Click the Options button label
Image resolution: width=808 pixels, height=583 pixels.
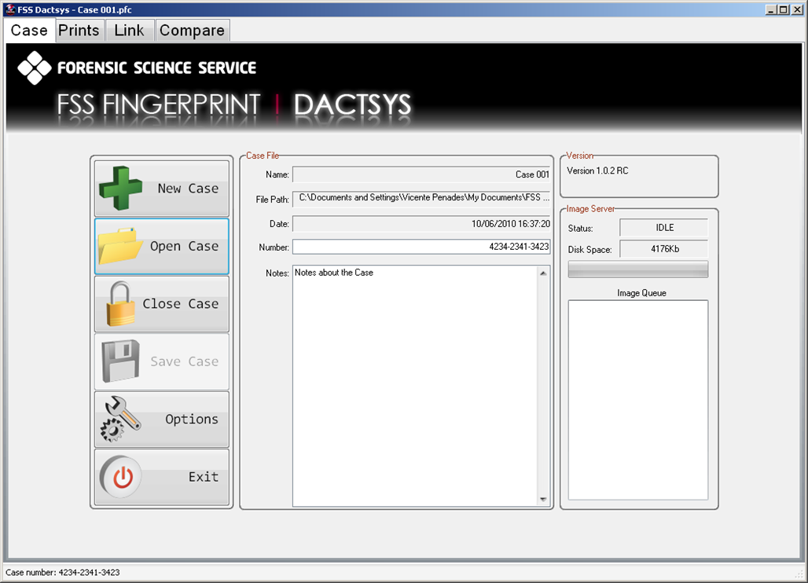tap(192, 420)
